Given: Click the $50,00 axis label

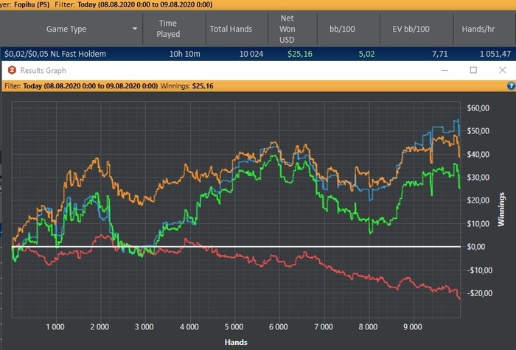Looking at the screenshot, I should (478, 131).
